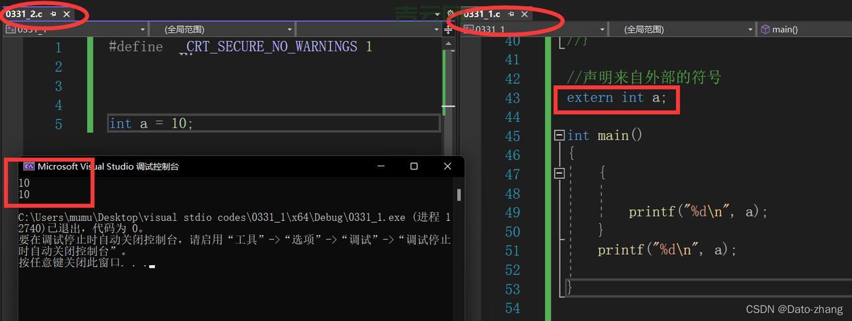Viewport: 852px width, 321px height.
Task: Click the 按任意键关闭此窗口 console message
Action: coord(87,263)
